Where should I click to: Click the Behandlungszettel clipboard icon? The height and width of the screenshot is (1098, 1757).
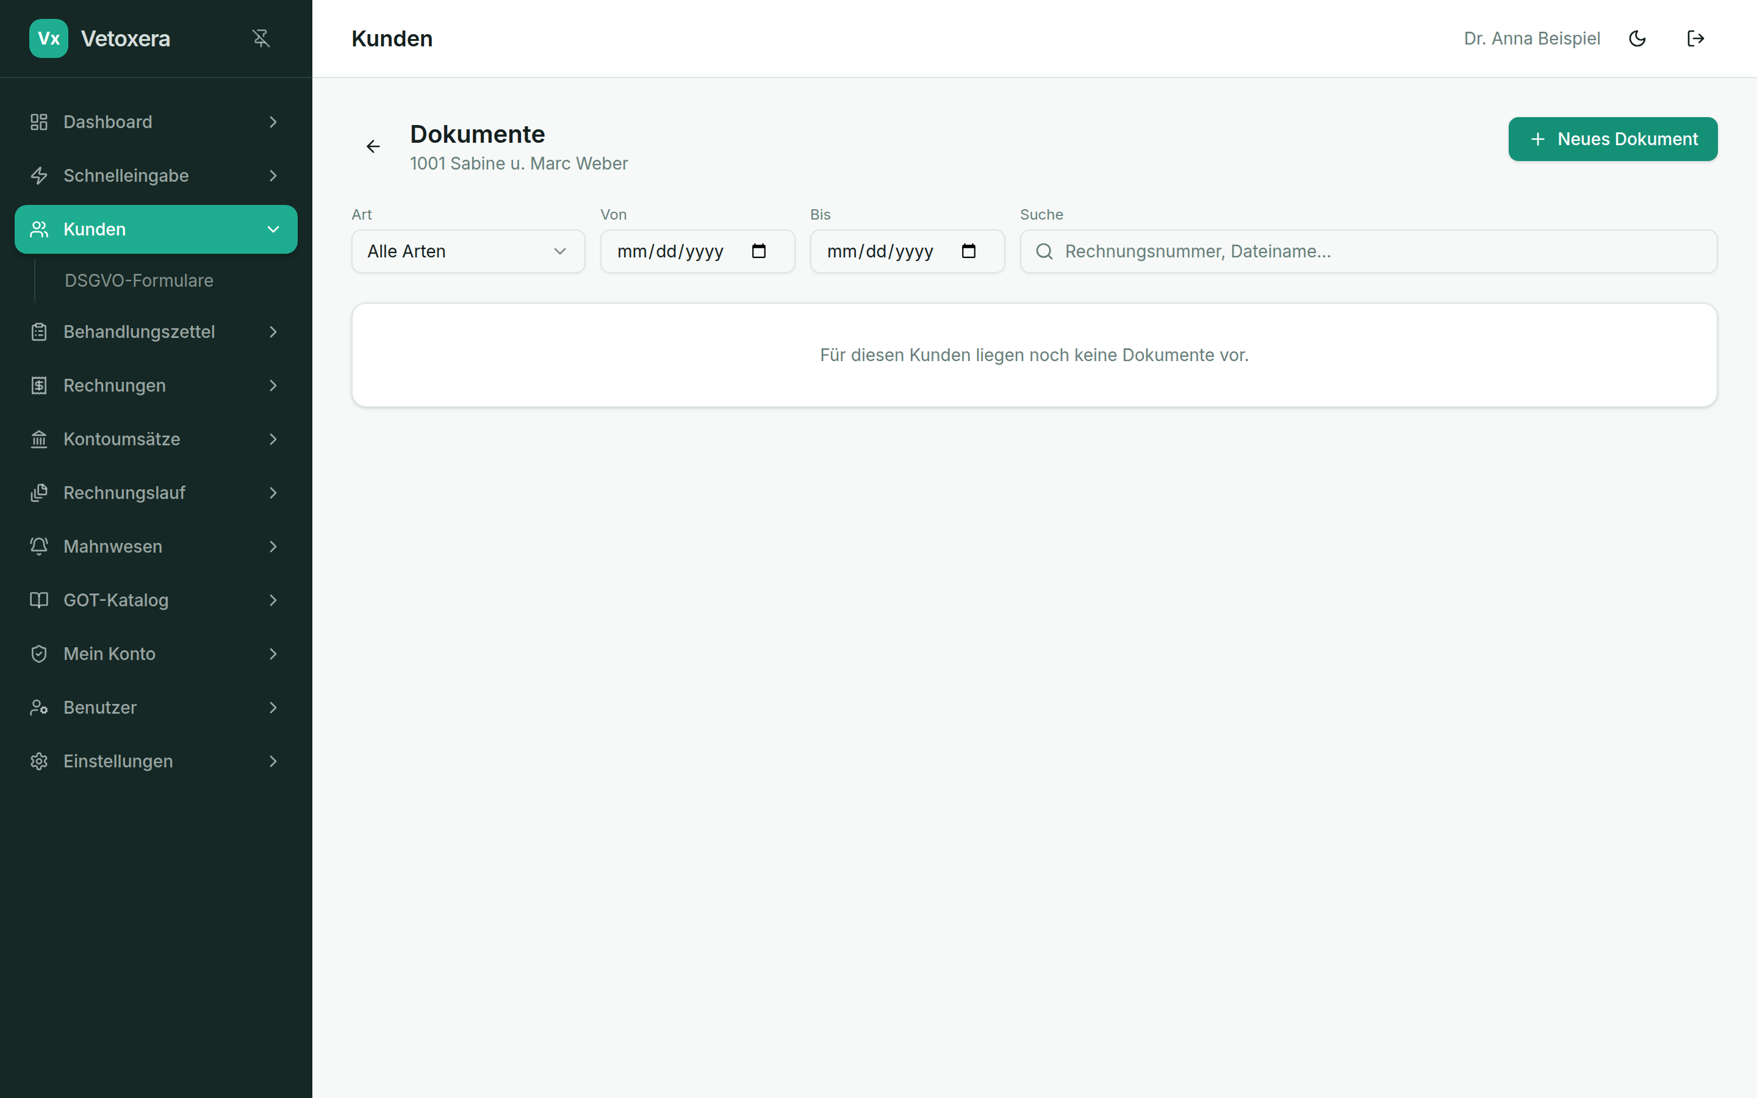39,332
